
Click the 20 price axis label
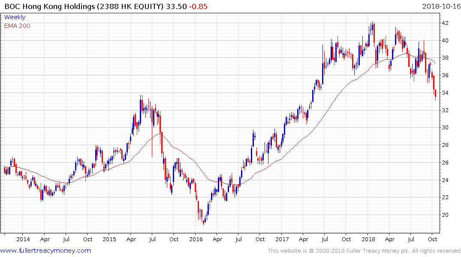click(x=445, y=215)
